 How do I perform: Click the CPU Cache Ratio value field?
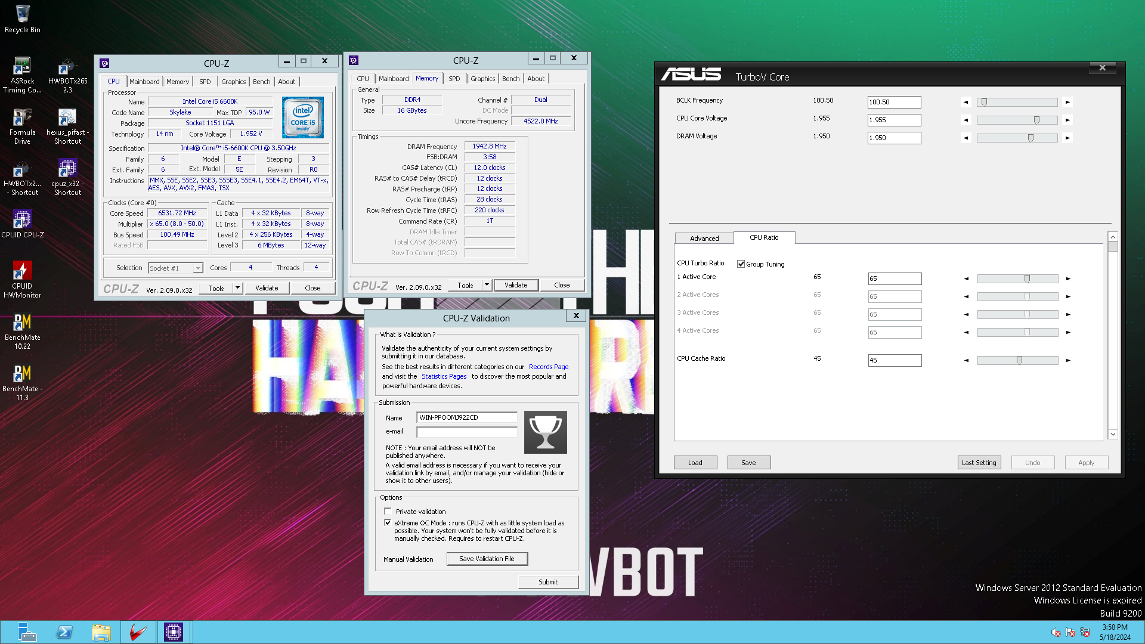click(895, 360)
